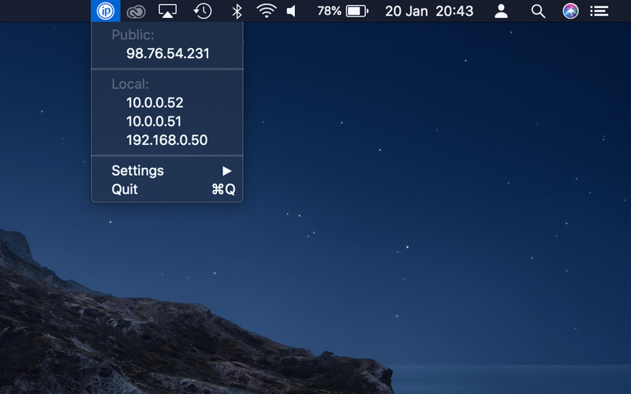Open the user account switching icon
Image resolution: width=631 pixels, height=394 pixels.
[501, 11]
